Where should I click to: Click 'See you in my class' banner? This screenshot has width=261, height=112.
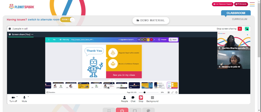(124, 75)
